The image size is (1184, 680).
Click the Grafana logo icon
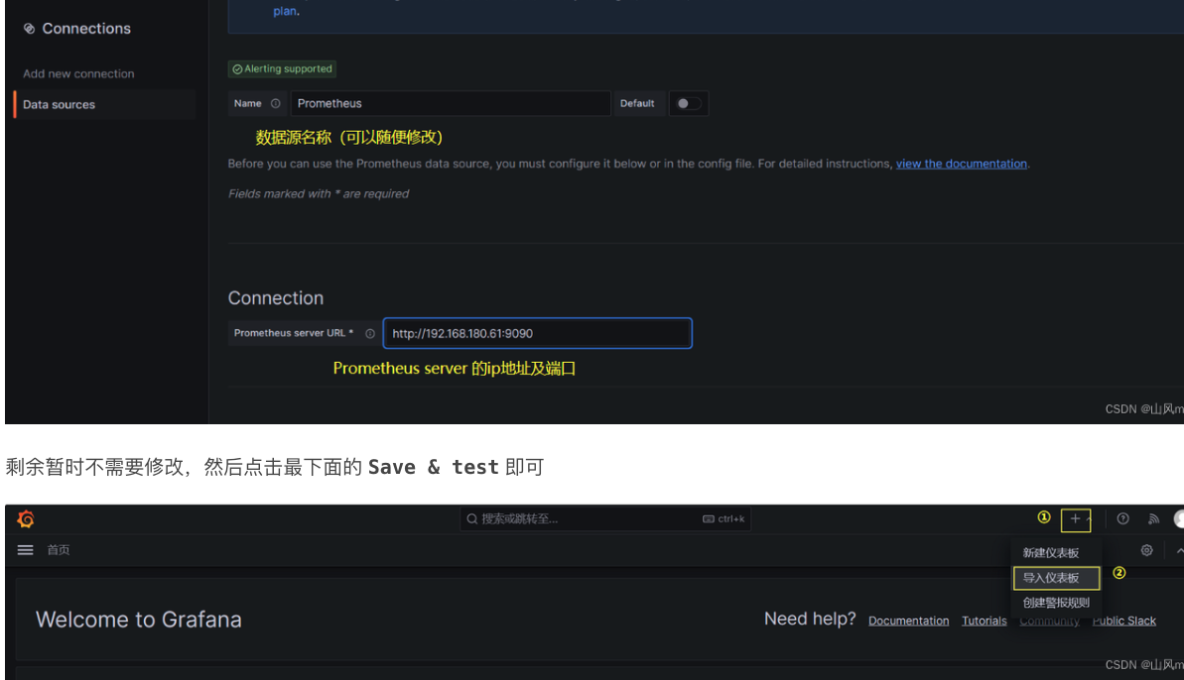26,519
